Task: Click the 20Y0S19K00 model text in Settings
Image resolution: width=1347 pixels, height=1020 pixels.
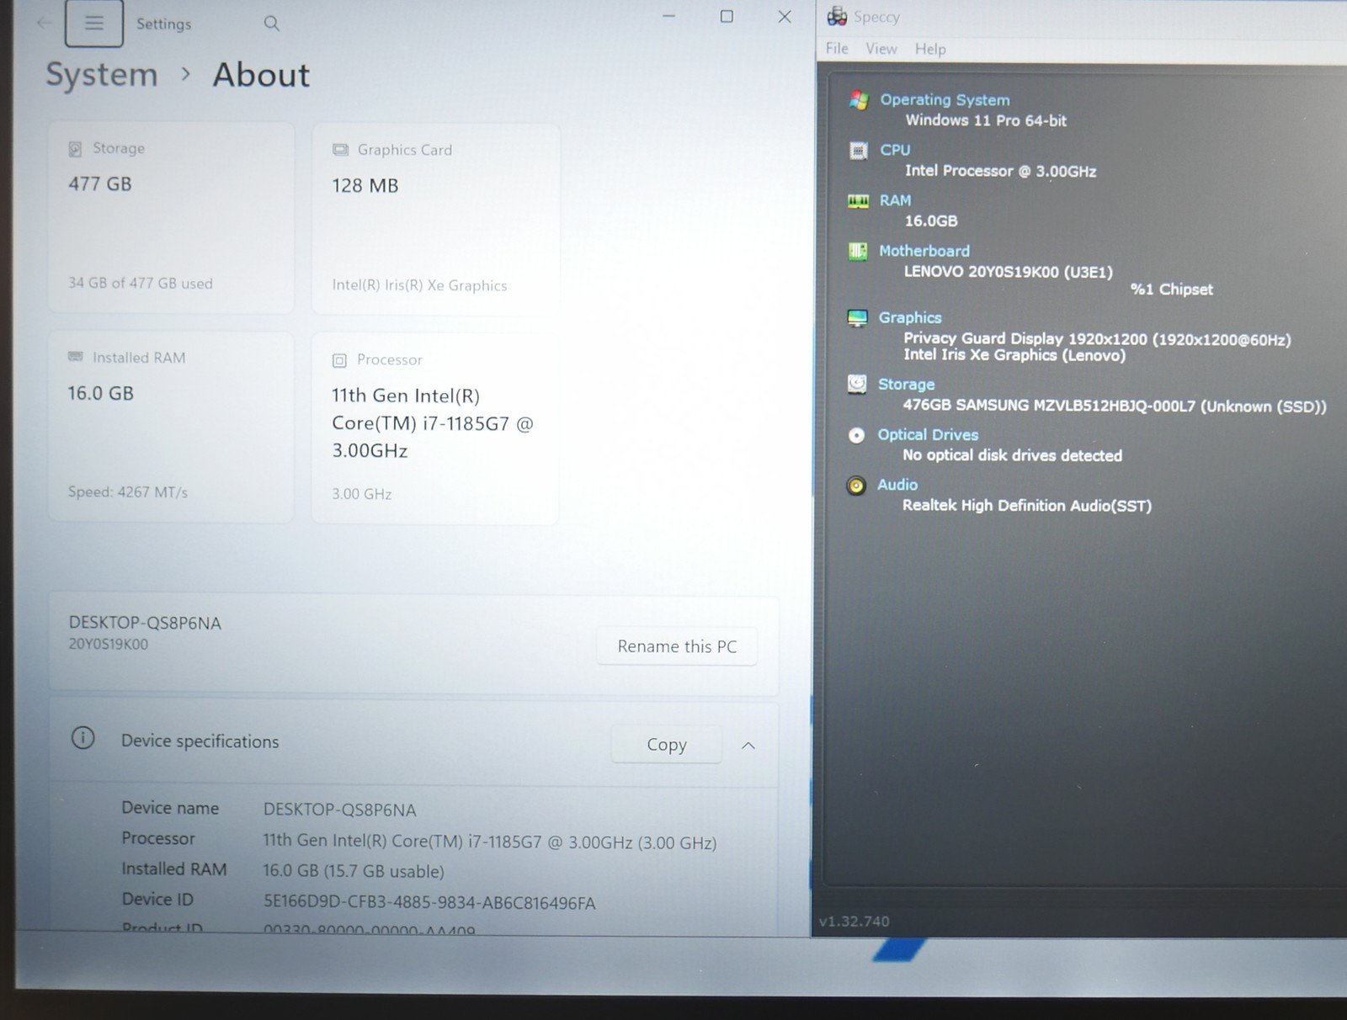Action: (x=109, y=644)
